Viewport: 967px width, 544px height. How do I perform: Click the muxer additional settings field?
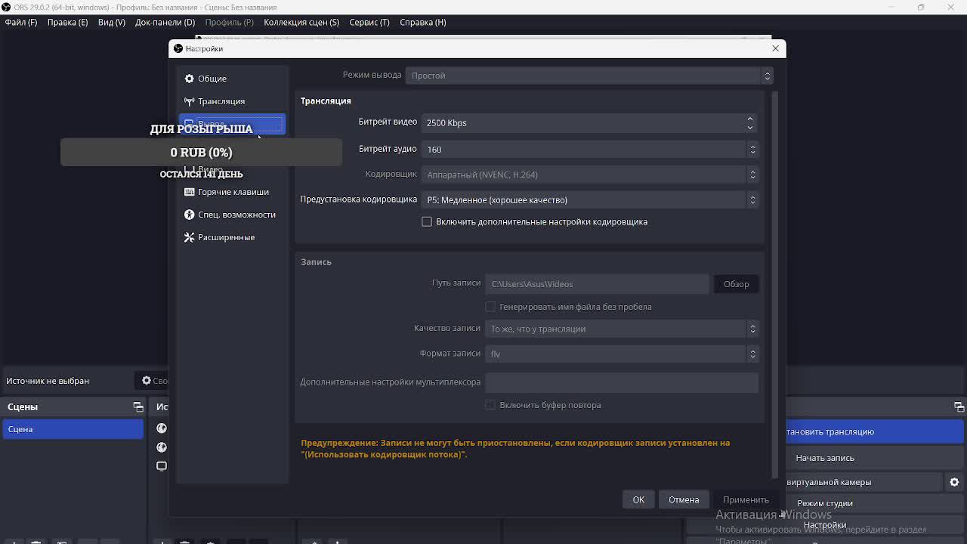(621, 382)
